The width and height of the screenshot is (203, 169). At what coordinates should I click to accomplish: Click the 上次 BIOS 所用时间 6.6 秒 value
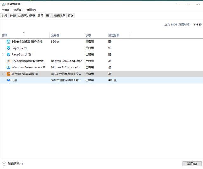click(198, 25)
